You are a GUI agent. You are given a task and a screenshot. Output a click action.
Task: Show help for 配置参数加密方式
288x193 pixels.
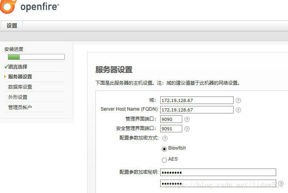165,138
